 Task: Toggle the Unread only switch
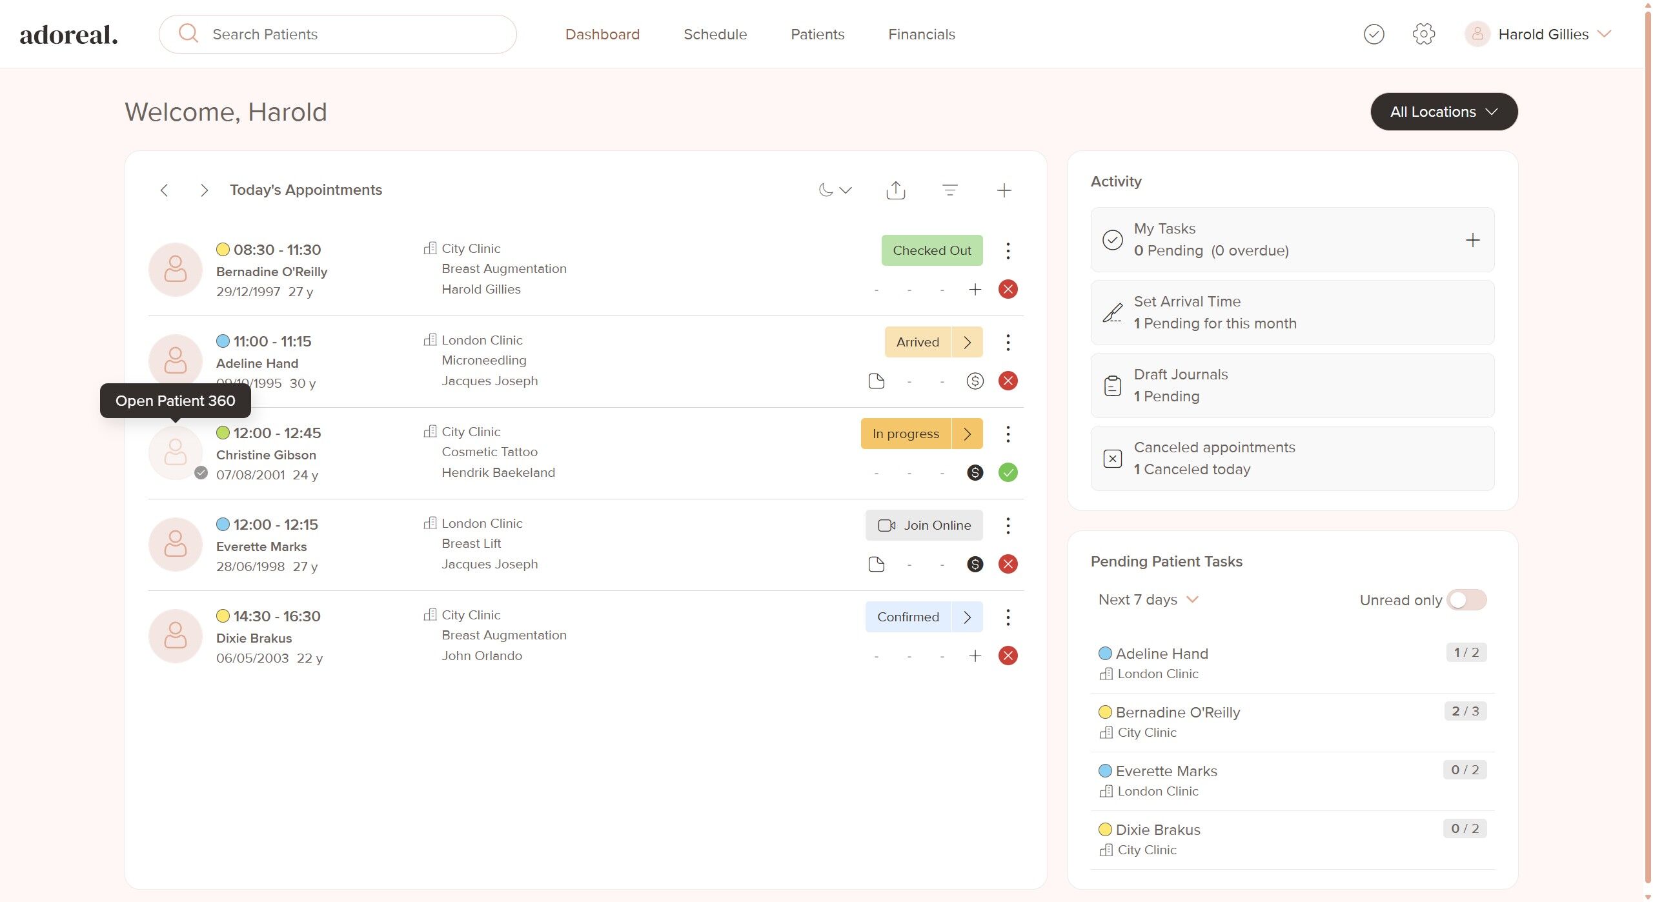click(x=1466, y=600)
